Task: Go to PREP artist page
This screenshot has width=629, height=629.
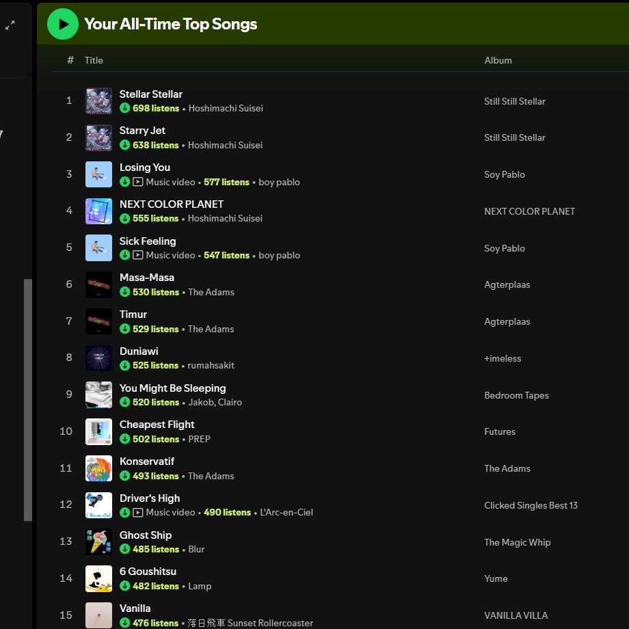Action: [x=200, y=439]
